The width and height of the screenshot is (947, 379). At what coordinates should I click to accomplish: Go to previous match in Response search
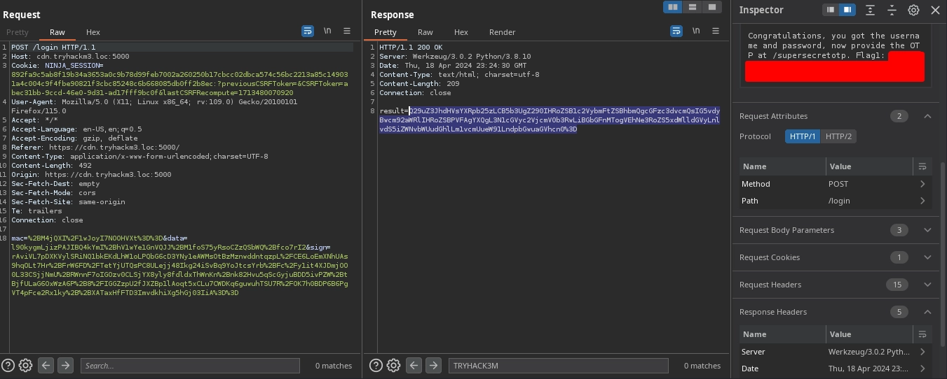coord(414,365)
